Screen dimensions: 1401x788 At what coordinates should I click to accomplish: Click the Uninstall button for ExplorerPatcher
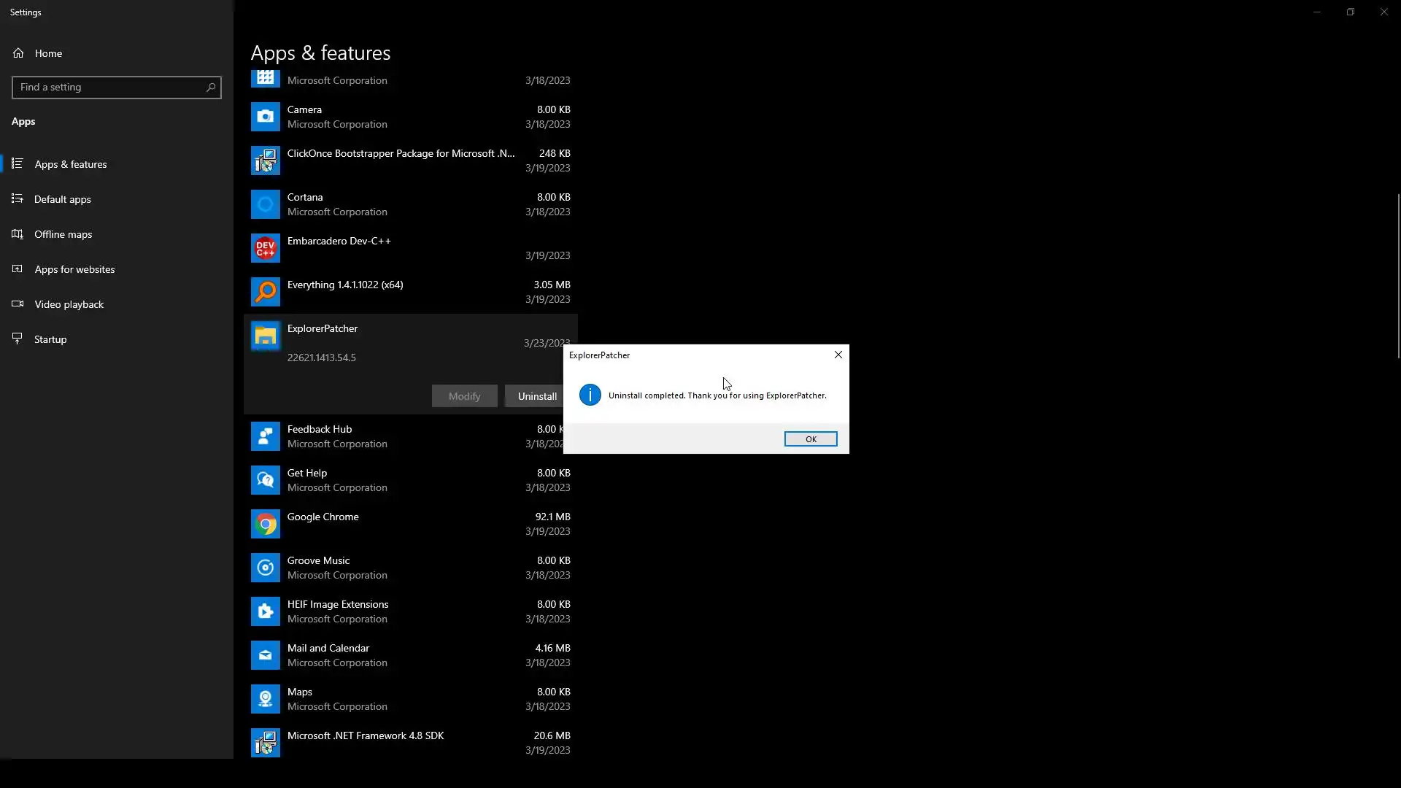(534, 396)
